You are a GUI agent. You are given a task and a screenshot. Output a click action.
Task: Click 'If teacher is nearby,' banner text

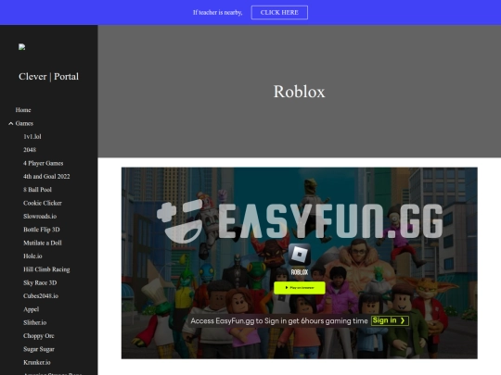[x=218, y=12]
